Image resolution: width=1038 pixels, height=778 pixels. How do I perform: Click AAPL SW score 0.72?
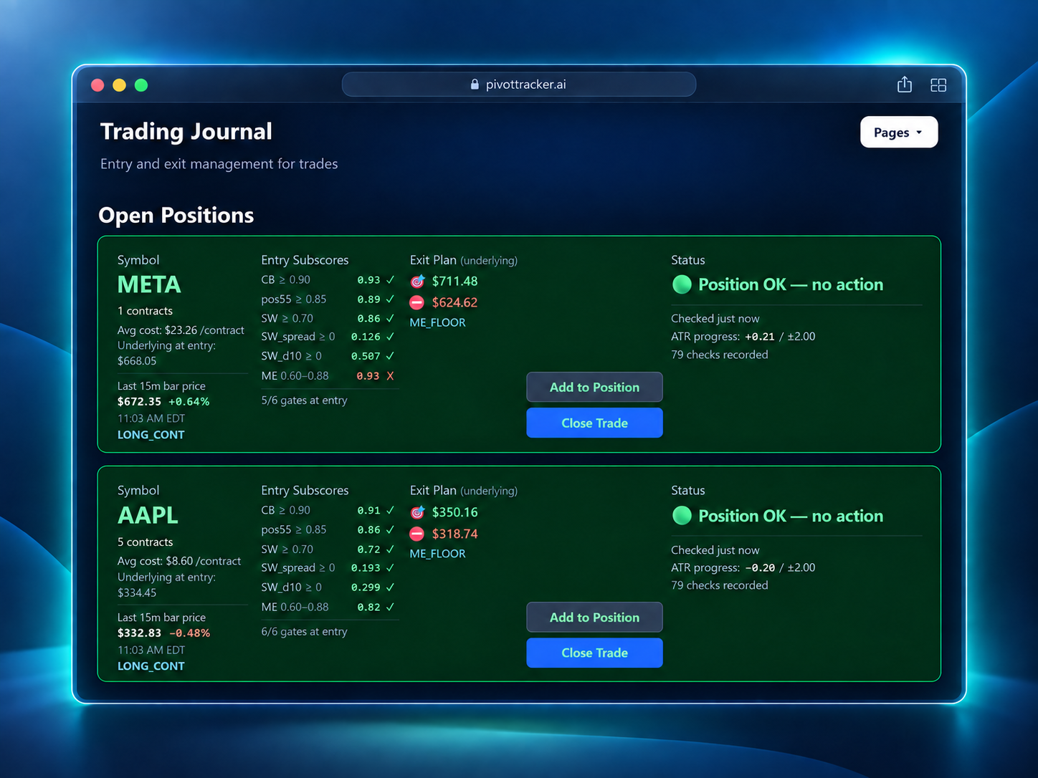click(x=368, y=549)
